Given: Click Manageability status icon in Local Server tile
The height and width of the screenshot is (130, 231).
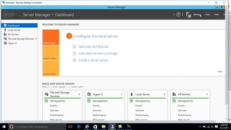Looking at the screenshot, I should pos(131,101).
